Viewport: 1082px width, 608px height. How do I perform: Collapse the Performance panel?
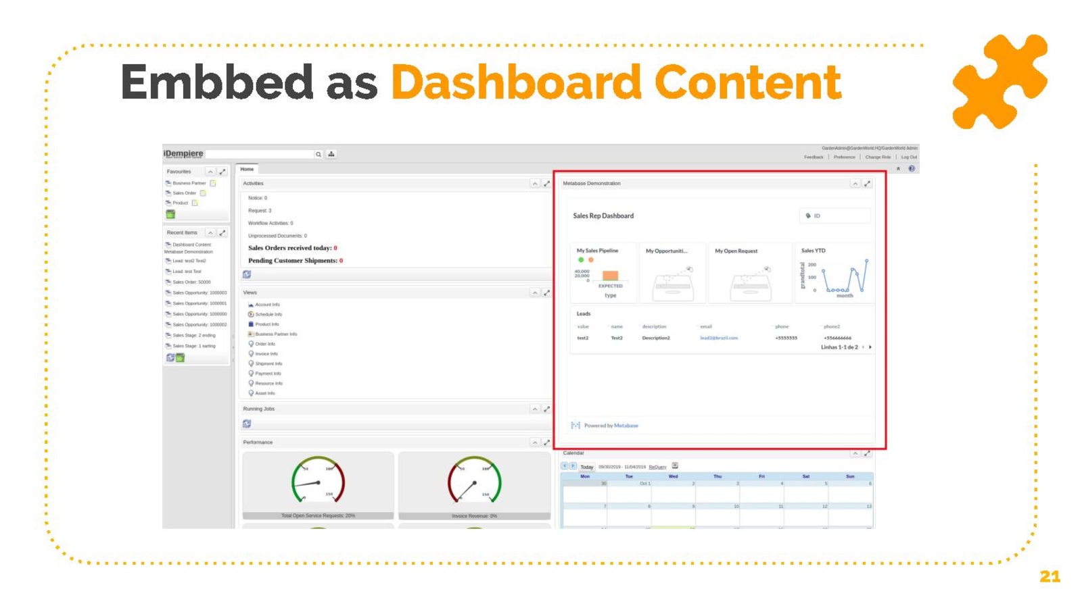[x=534, y=442]
